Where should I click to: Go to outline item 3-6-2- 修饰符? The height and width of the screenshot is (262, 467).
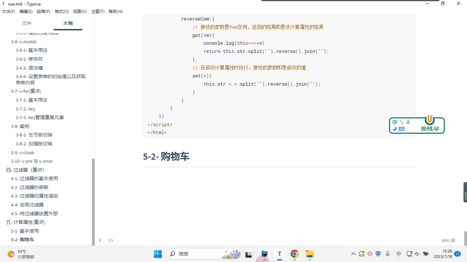point(29,59)
